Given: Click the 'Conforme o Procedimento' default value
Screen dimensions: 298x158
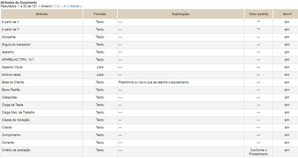Looking at the screenshot, I should point(259,152).
